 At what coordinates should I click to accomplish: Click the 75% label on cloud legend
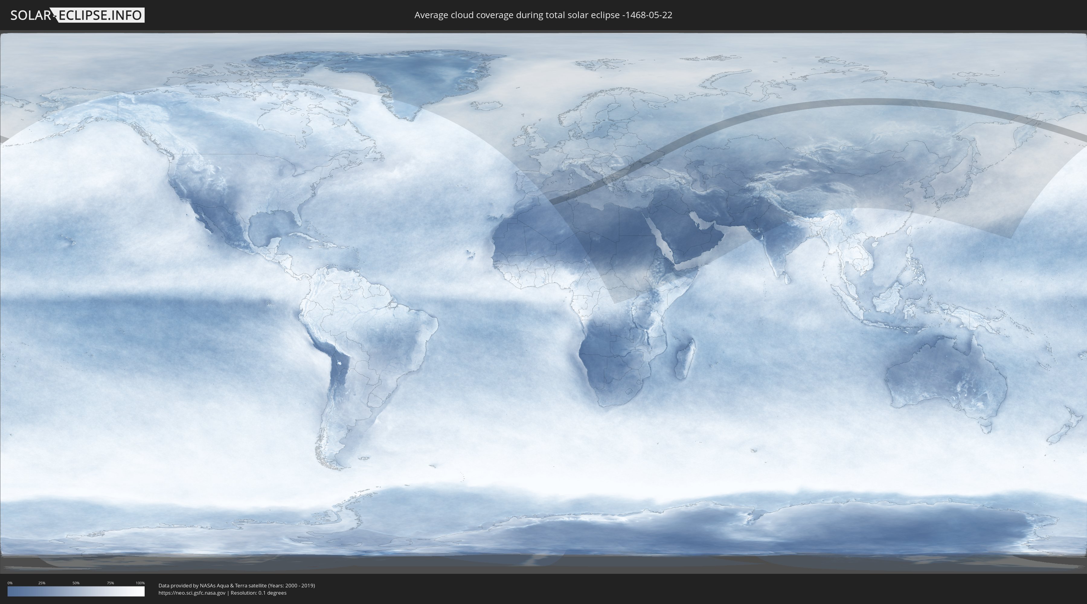(110, 583)
